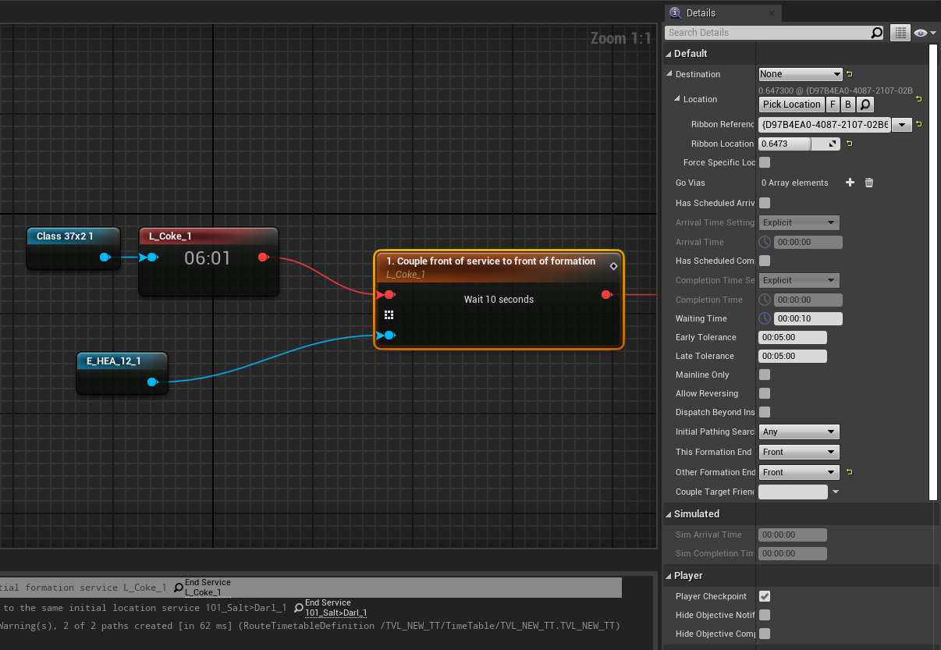Toggle Mainline Only checkbox

765,375
